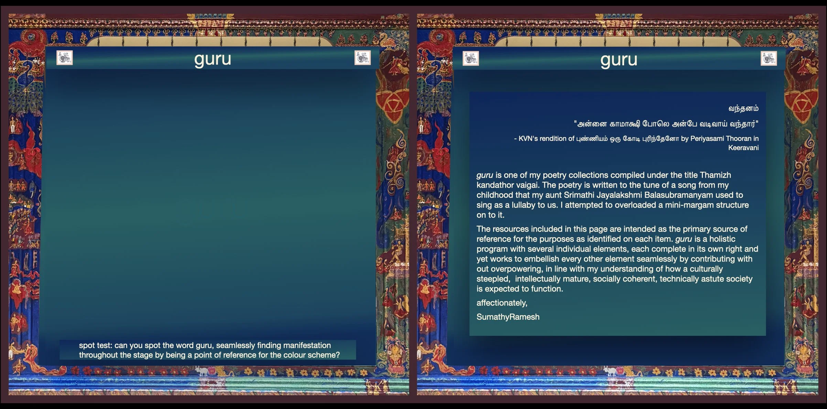Click the quoted Tamil lyric line
The width and height of the screenshot is (827, 409).
tap(666, 124)
